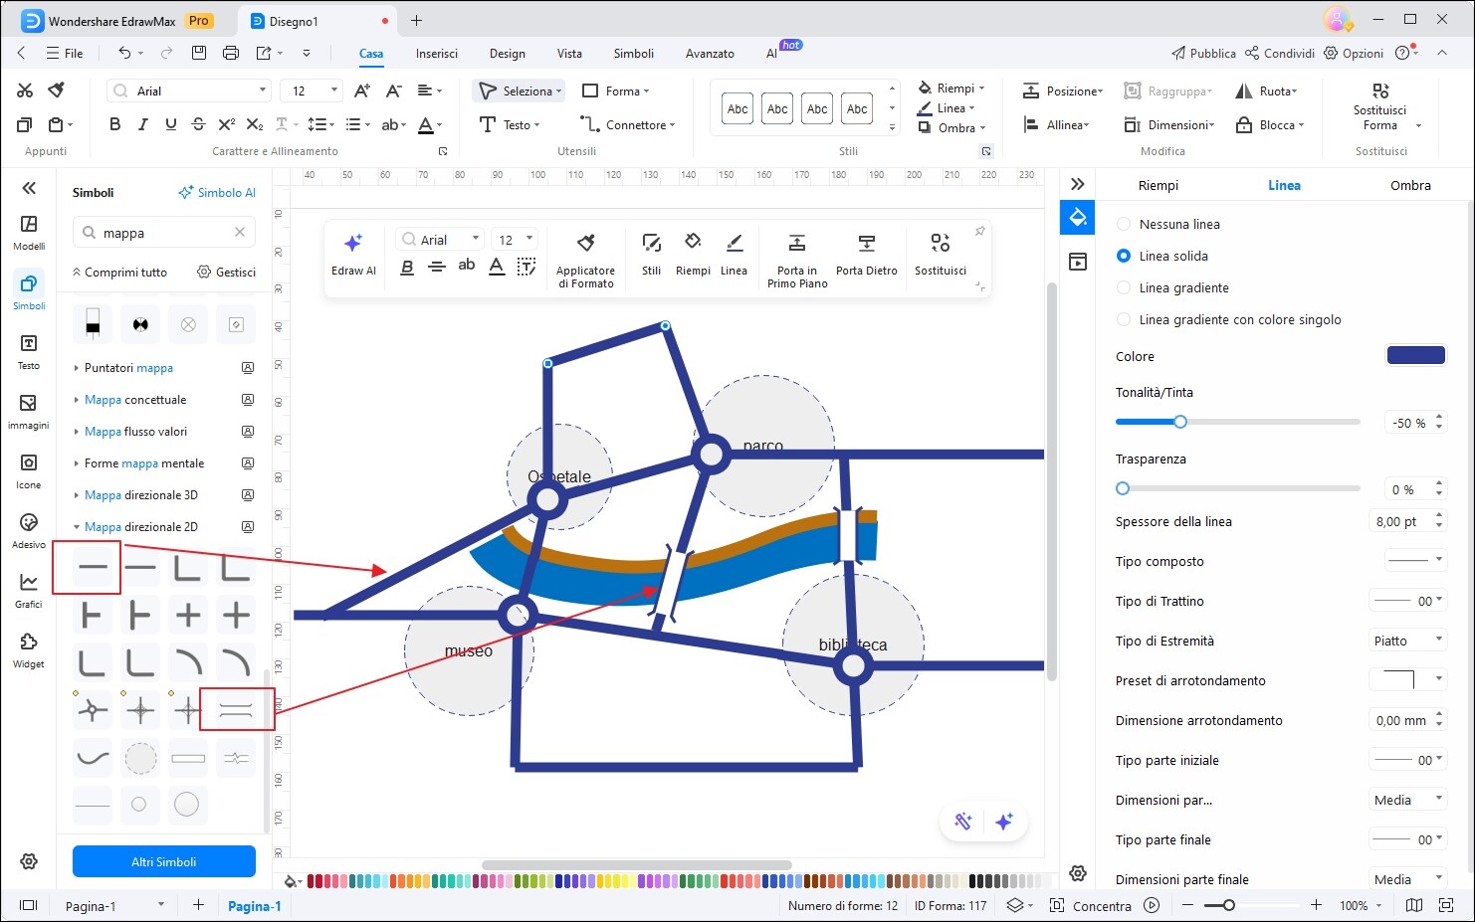Switch to Riempi tab in right panel
The image size is (1475, 922).
[x=1159, y=185]
